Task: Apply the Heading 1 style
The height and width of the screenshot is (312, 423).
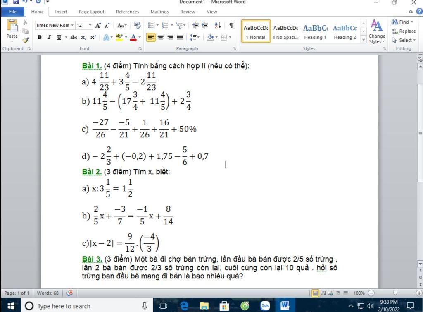Action: point(315,31)
